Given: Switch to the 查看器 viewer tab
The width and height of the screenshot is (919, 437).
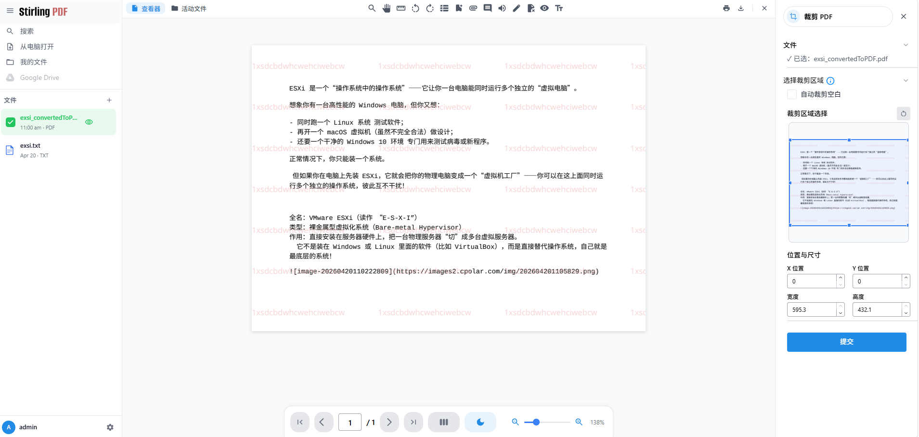Looking at the screenshot, I should click(x=146, y=9).
